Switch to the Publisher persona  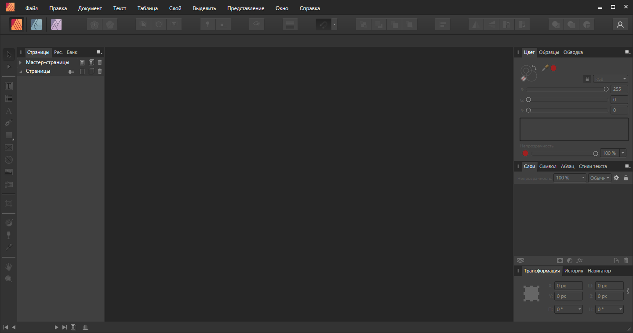(x=17, y=25)
